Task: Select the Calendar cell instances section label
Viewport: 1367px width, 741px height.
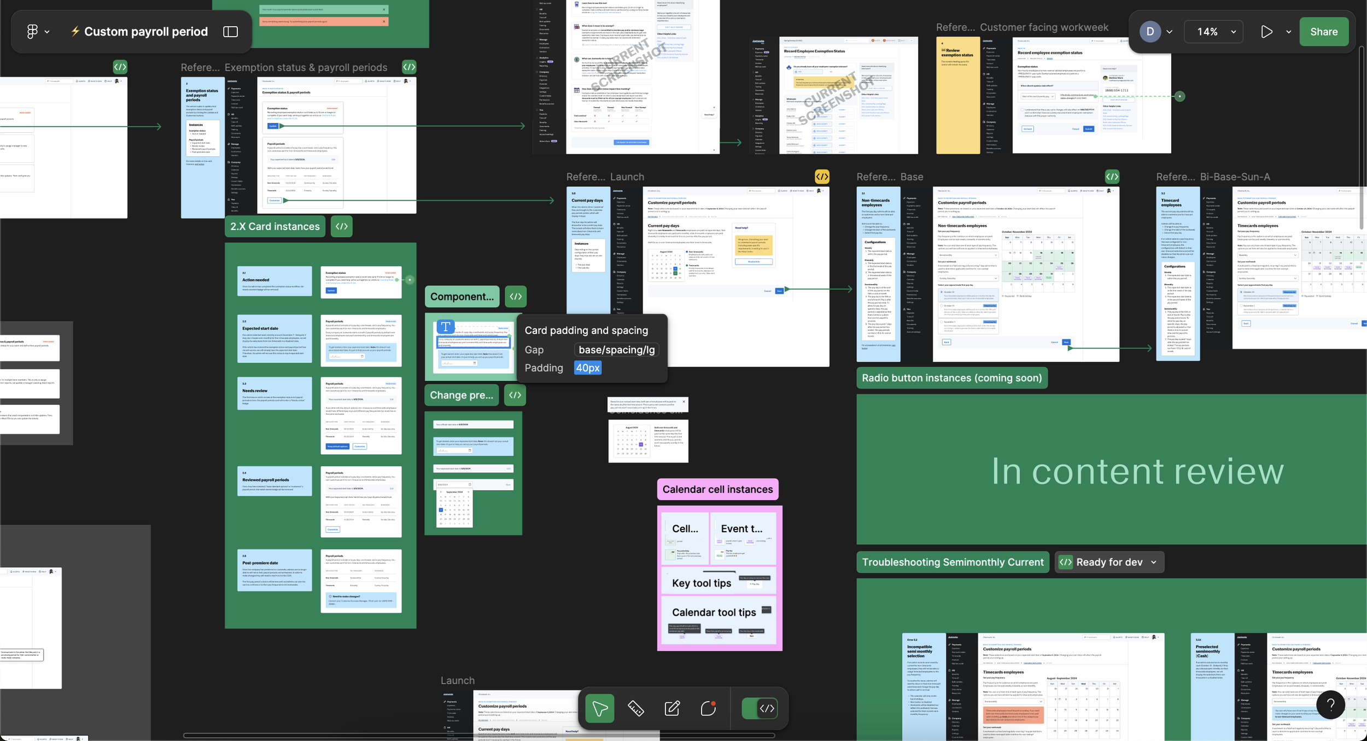Action: [717, 490]
